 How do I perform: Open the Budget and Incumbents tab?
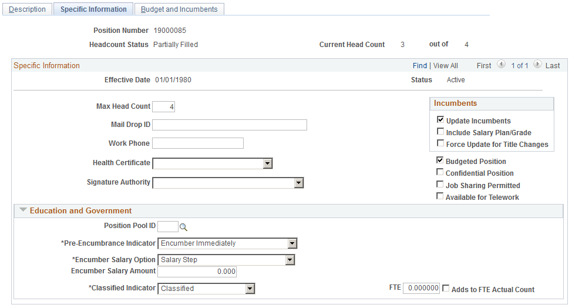coord(179,9)
